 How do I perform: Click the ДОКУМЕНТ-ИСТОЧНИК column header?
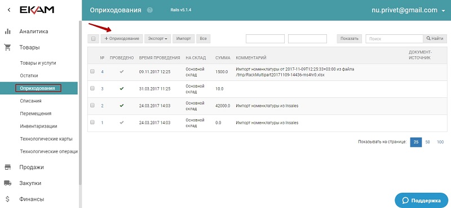[x=420, y=55]
